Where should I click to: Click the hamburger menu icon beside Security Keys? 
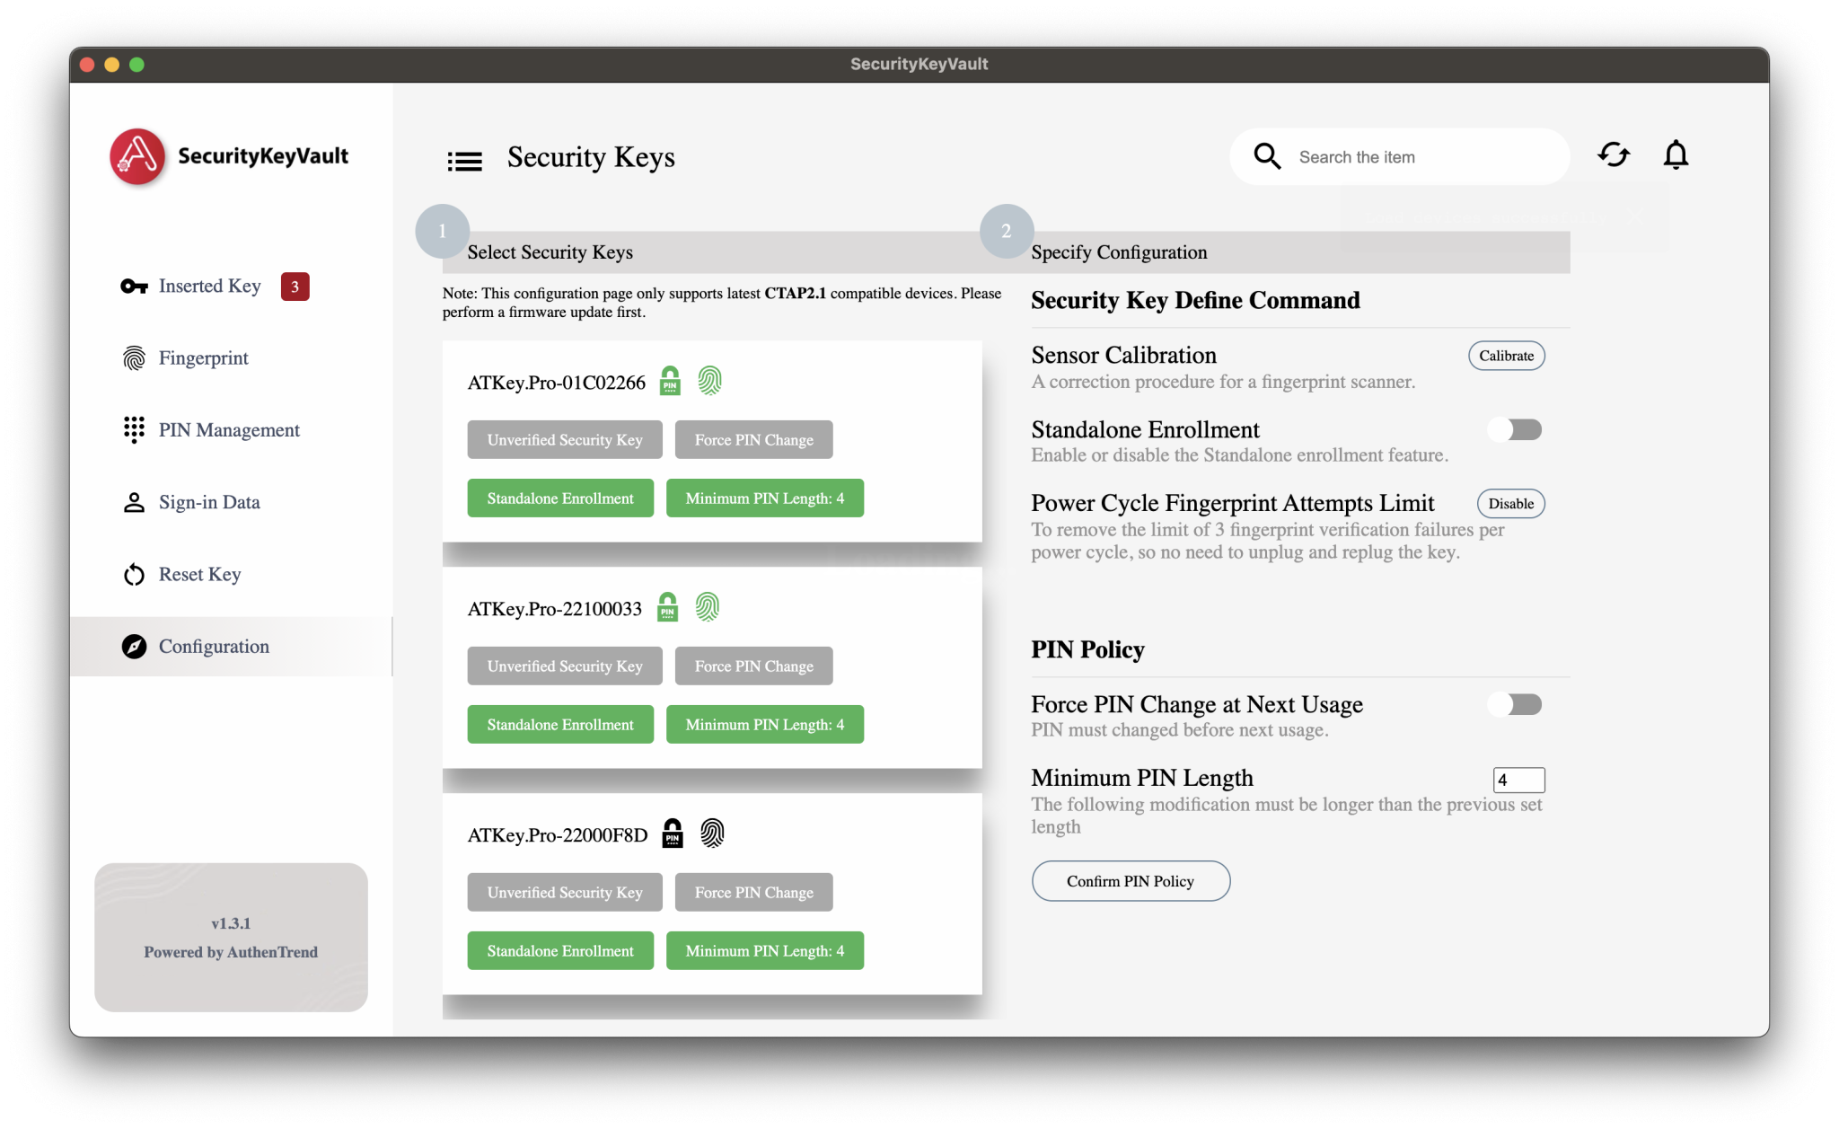[x=464, y=161]
